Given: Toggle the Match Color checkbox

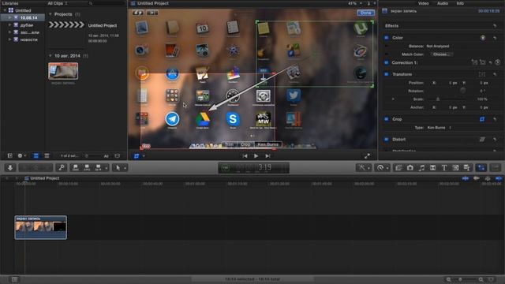Looking at the screenshot, I should (x=387, y=54).
